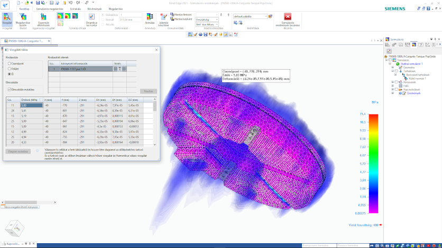Image resolution: width=442 pixels, height=248 pixels.
Task: Choose the first smooth color contour style
Action: tap(60, 16)
